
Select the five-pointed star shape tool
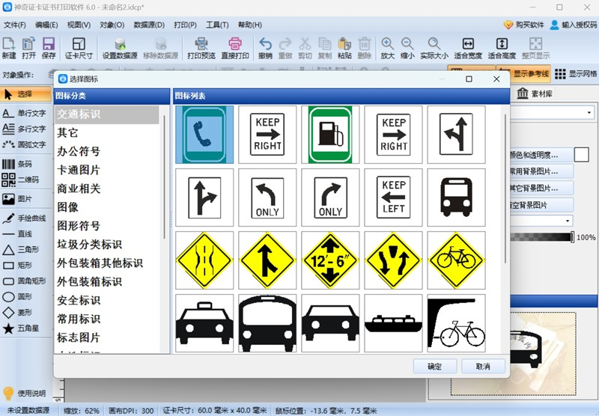[24, 328]
